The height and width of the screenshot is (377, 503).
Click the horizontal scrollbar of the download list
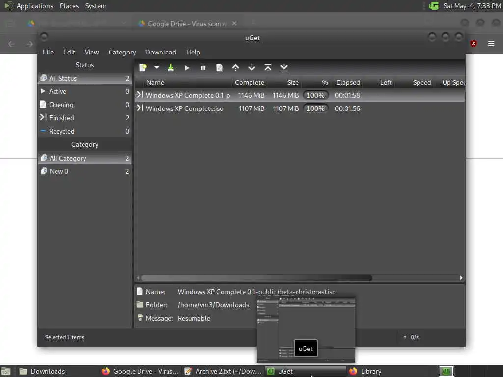(256, 278)
